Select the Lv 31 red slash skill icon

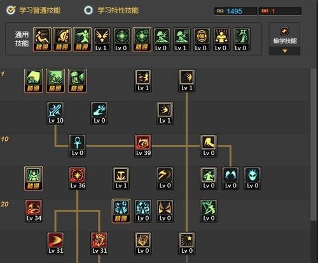click(55, 243)
